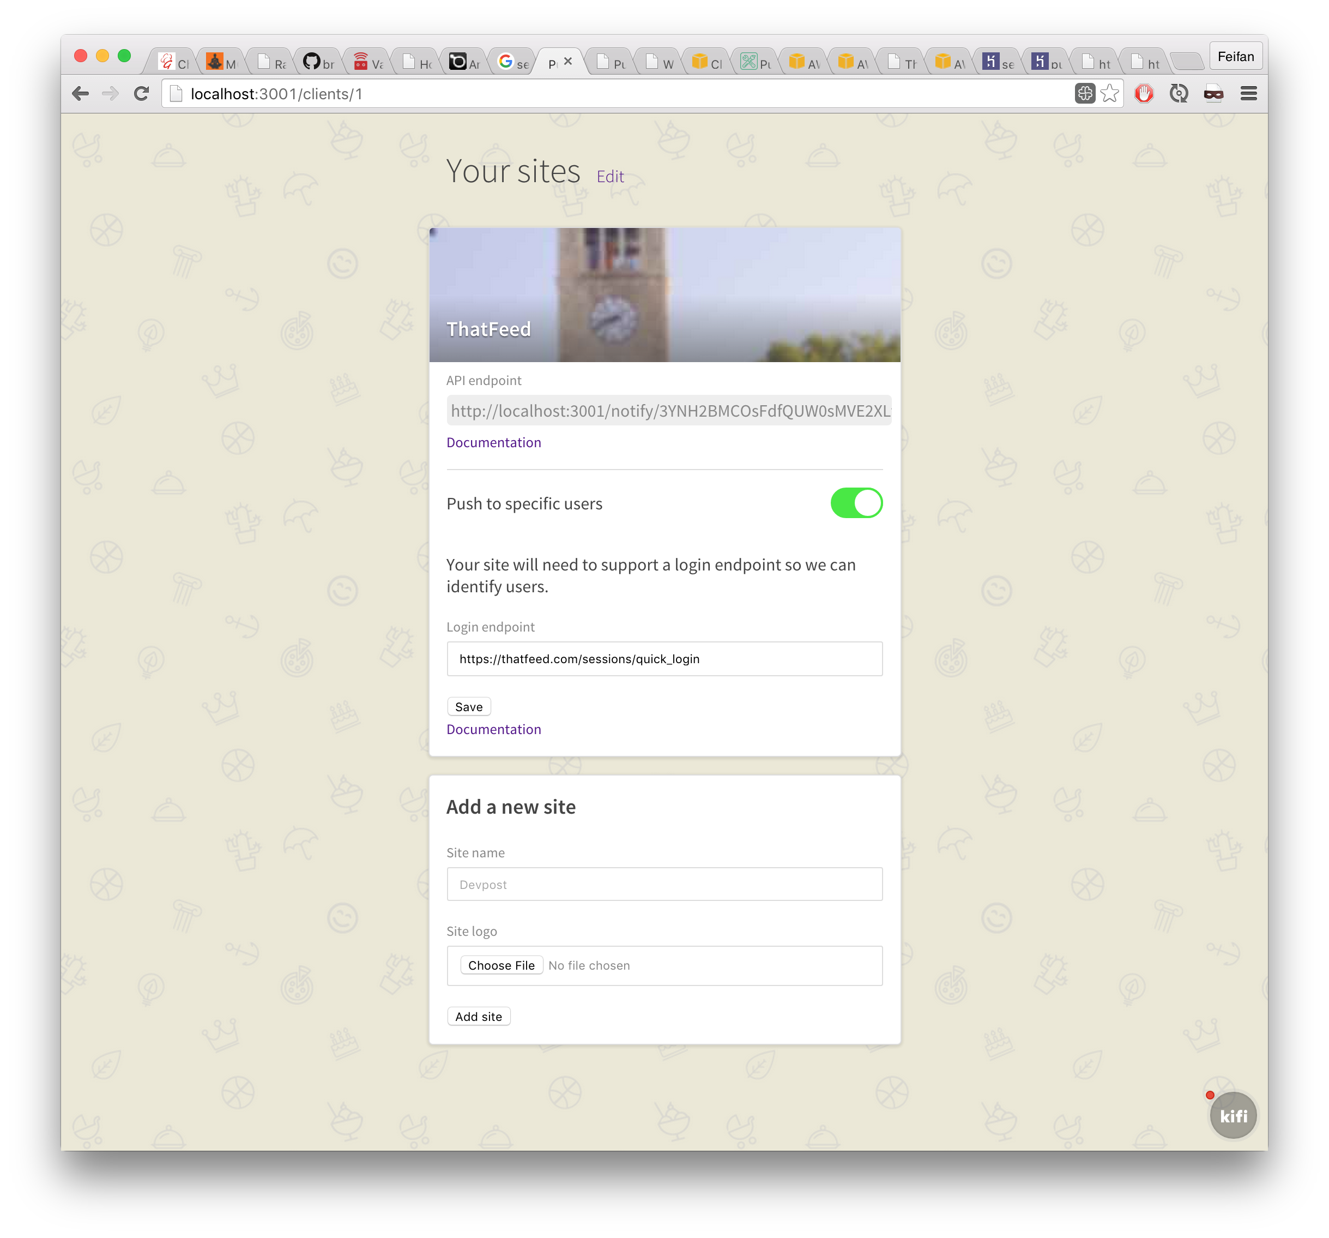The image size is (1329, 1238).
Task: Click Edit next to Your sites
Action: [609, 177]
